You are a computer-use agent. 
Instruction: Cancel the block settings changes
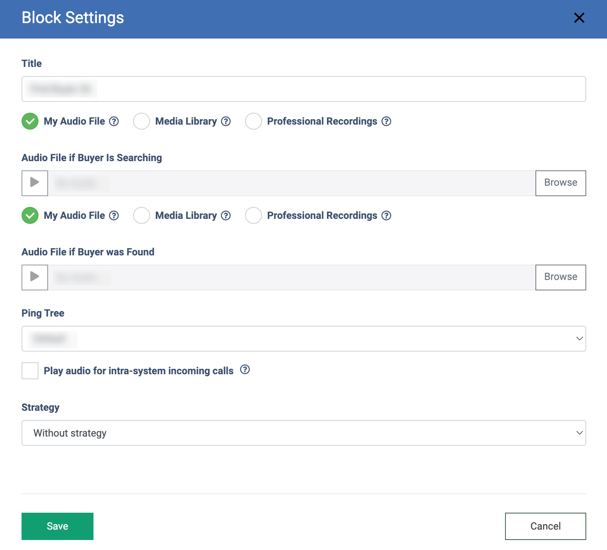point(545,526)
